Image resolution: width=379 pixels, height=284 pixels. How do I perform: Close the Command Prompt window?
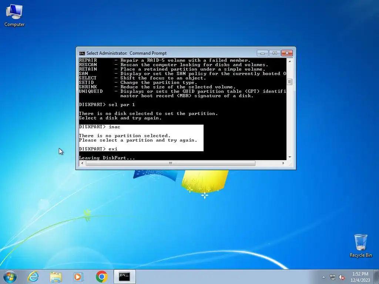tap(287, 53)
